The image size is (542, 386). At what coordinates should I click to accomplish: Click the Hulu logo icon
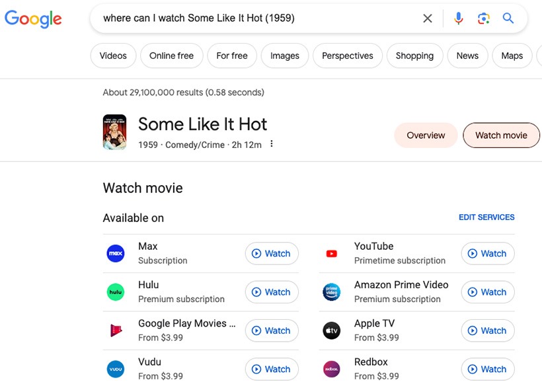[x=116, y=292]
